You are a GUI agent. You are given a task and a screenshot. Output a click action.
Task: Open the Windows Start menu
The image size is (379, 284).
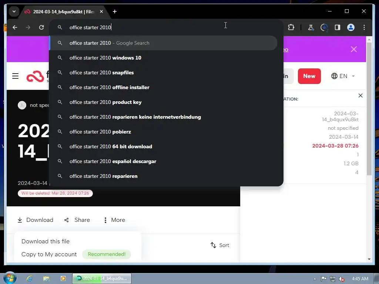click(x=9, y=278)
